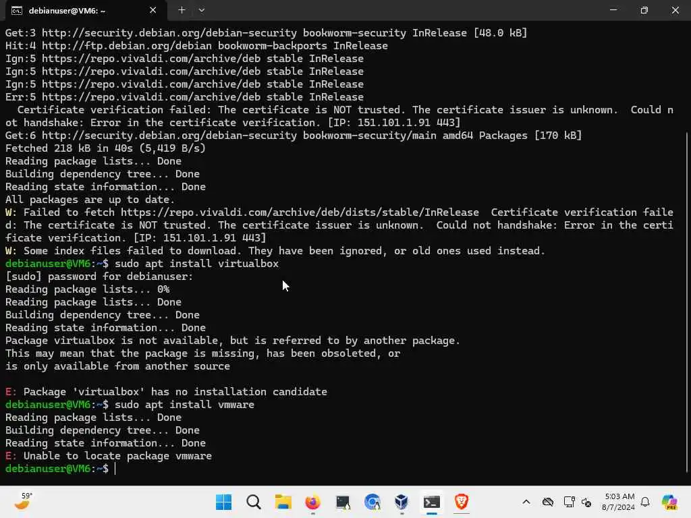The height and width of the screenshot is (518, 691).
Task: Open the terminal profile dropdown chevron
Action: pos(201,10)
